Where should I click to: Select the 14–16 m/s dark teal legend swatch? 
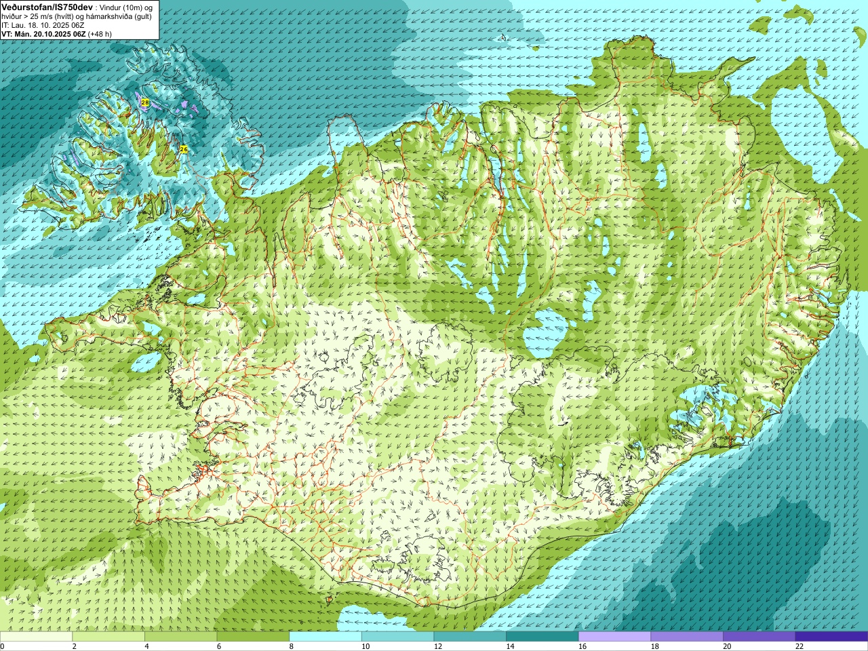tap(542, 637)
